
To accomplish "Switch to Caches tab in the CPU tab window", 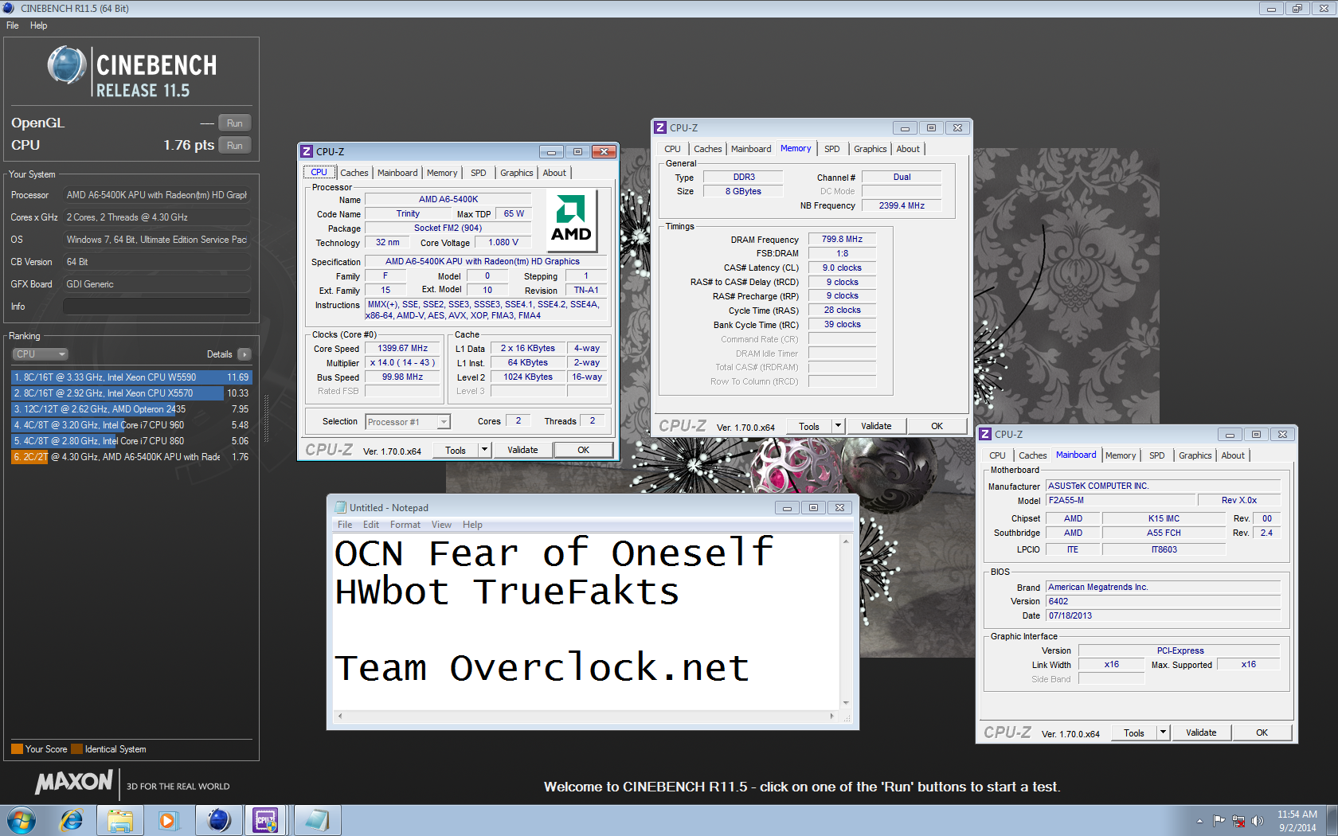I will [x=354, y=173].
